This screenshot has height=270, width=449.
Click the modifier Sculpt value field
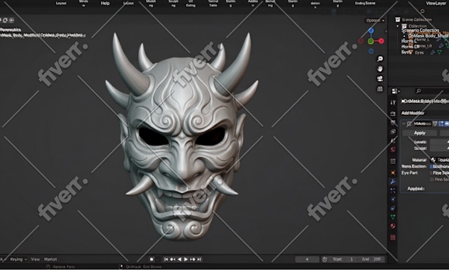coord(440,149)
